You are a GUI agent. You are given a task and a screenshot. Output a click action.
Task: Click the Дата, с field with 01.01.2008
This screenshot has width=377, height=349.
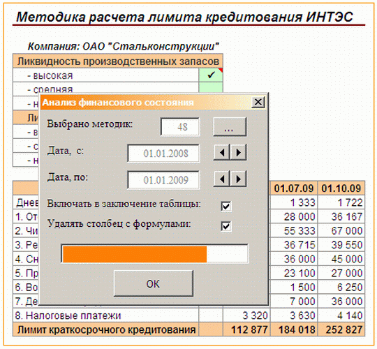click(x=163, y=154)
